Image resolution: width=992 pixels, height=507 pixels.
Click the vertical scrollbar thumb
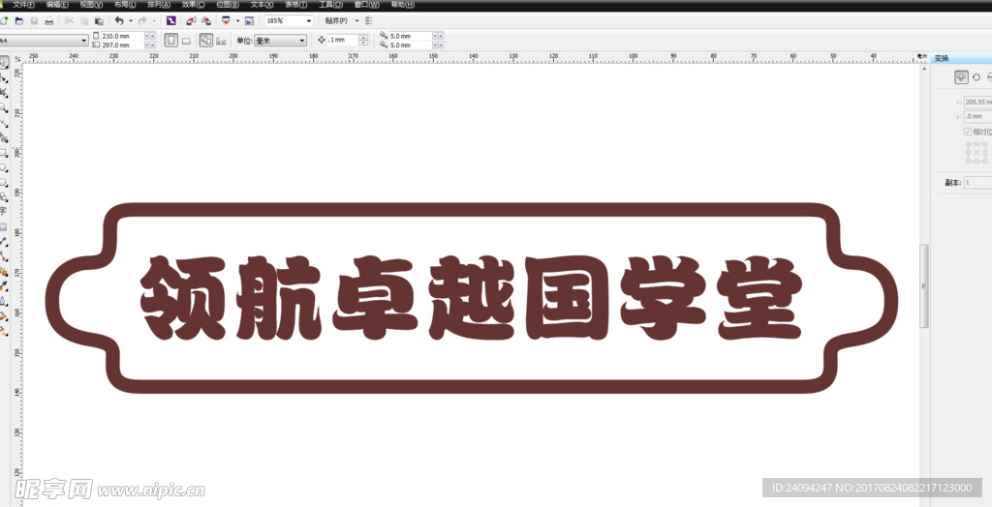(924, 285)
